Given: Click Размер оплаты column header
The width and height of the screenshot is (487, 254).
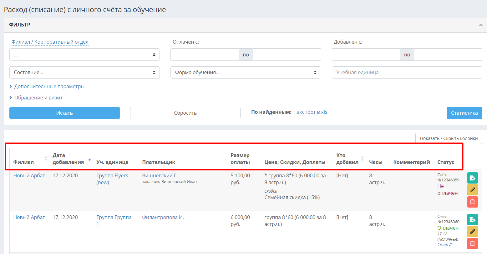Looking at the screenshot, I should click(x=240, y=159).
